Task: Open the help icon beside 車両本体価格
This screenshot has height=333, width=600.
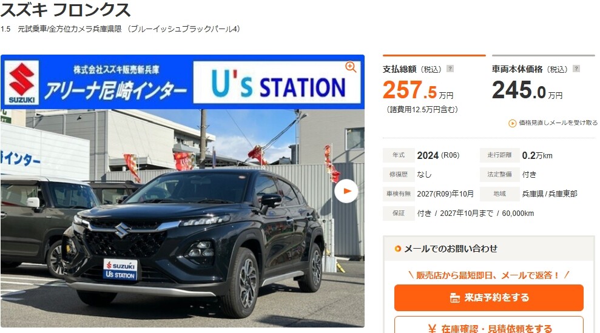Action: pos(576,69)
